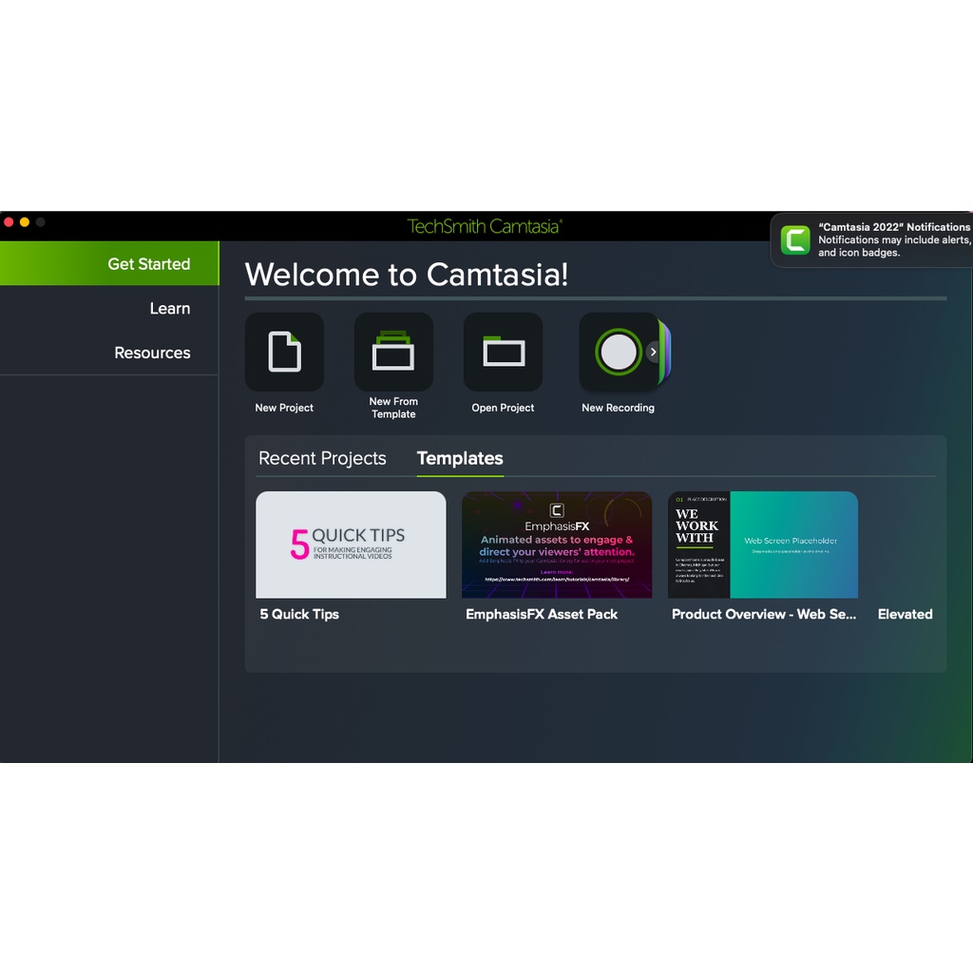Open the Resources sidebar section
Image resolution: width=973 pixels, height=973 pixels.
(152, 353)
